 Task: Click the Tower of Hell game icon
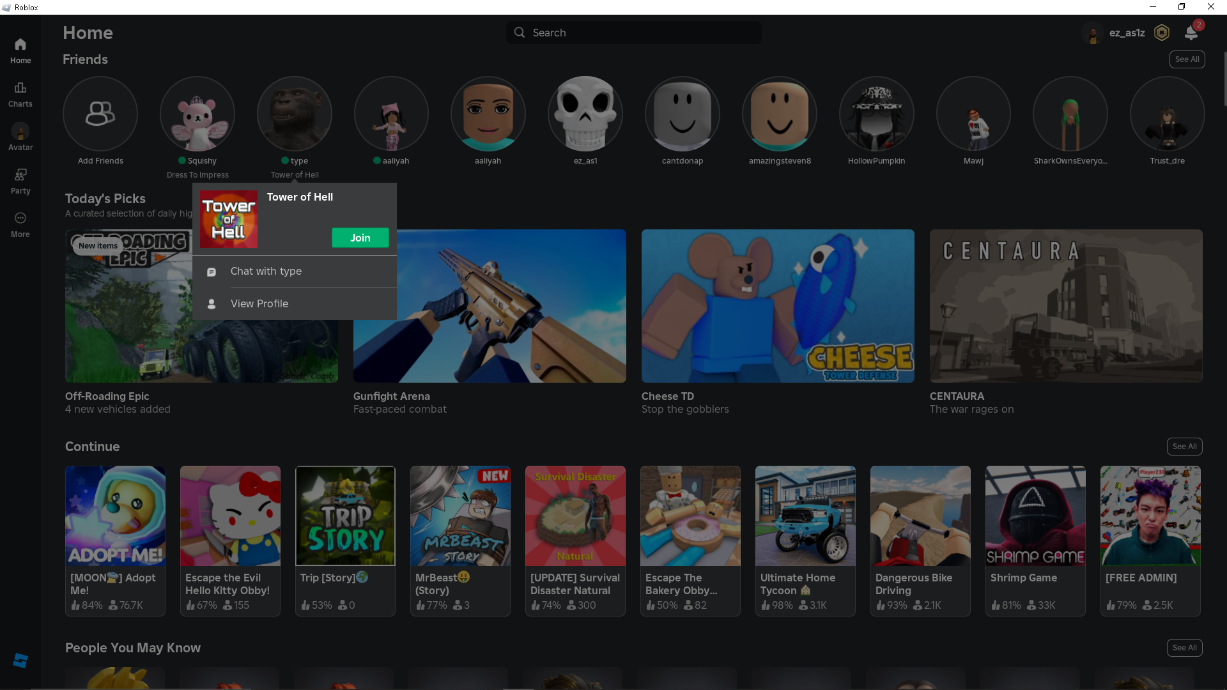[229, 219]
